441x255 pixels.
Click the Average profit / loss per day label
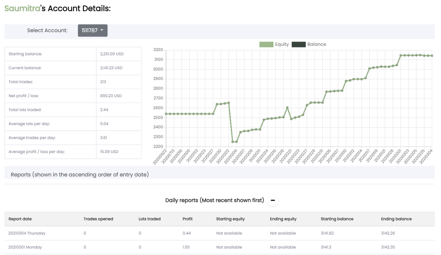37,151
